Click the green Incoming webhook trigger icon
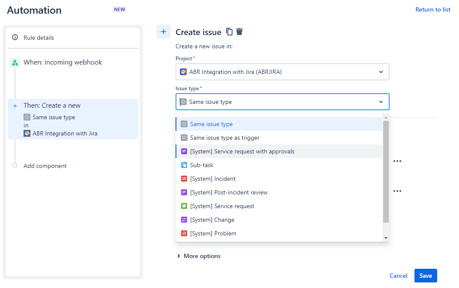Viewport: 459px width, 288px height. coord(15,62)
